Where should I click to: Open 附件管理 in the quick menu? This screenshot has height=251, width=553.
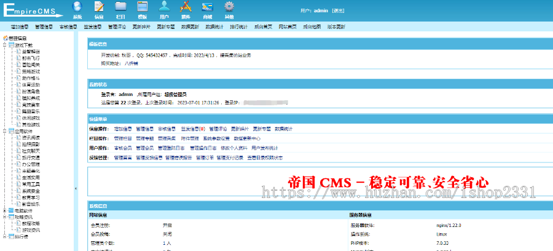pos(190,138)
